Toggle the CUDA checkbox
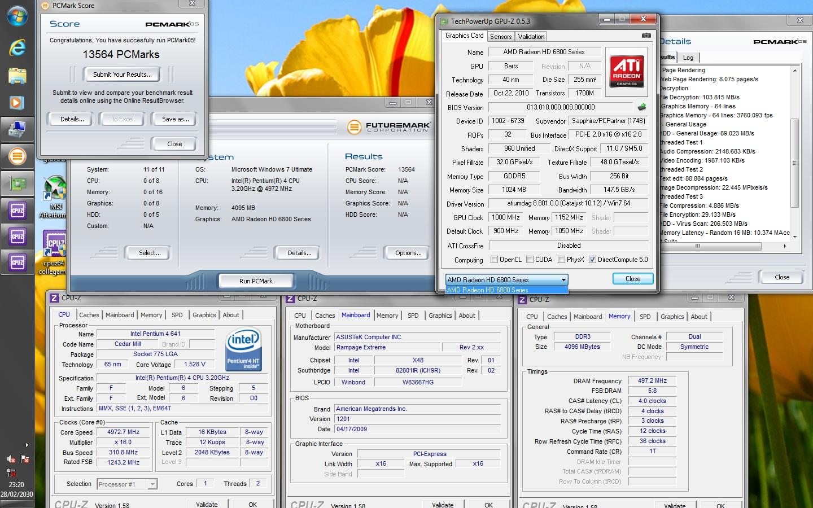This screenshot has width=813, height=508. (530, 260)
